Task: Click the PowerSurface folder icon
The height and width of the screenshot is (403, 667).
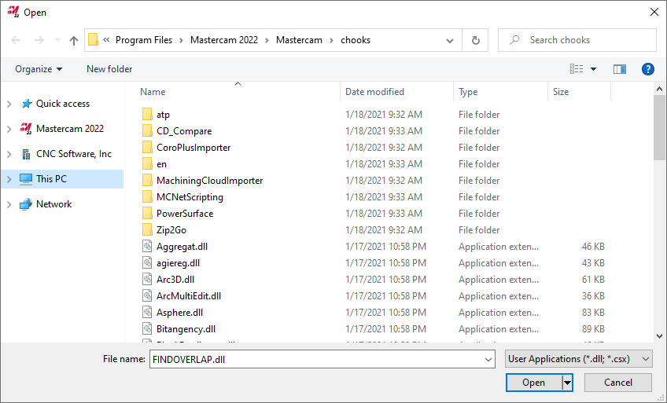Action: coord(147,214)
